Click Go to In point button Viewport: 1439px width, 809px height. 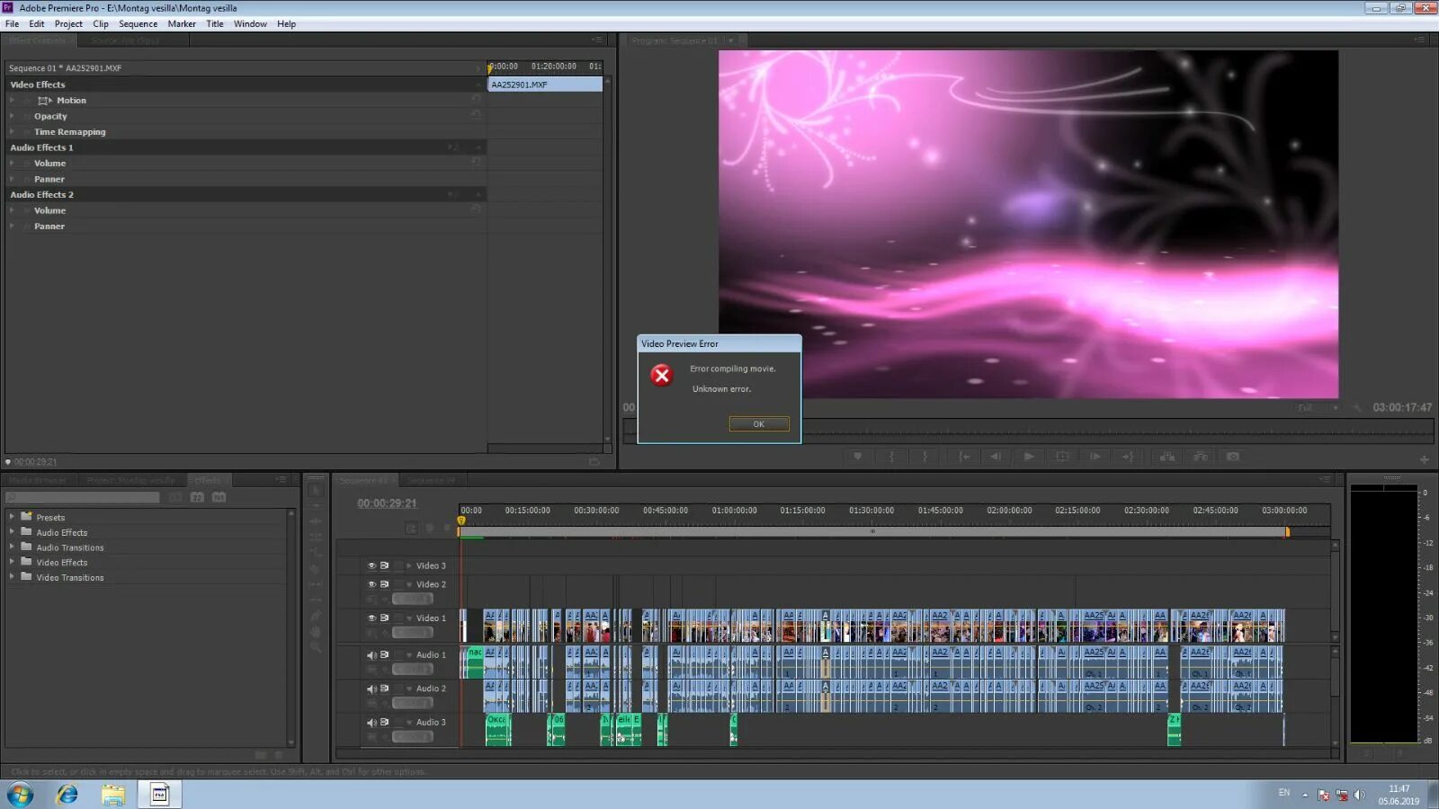point(963,457)
